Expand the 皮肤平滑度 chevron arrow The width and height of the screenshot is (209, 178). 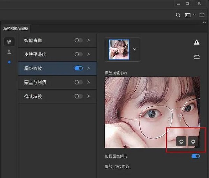(x=88, y=54)
